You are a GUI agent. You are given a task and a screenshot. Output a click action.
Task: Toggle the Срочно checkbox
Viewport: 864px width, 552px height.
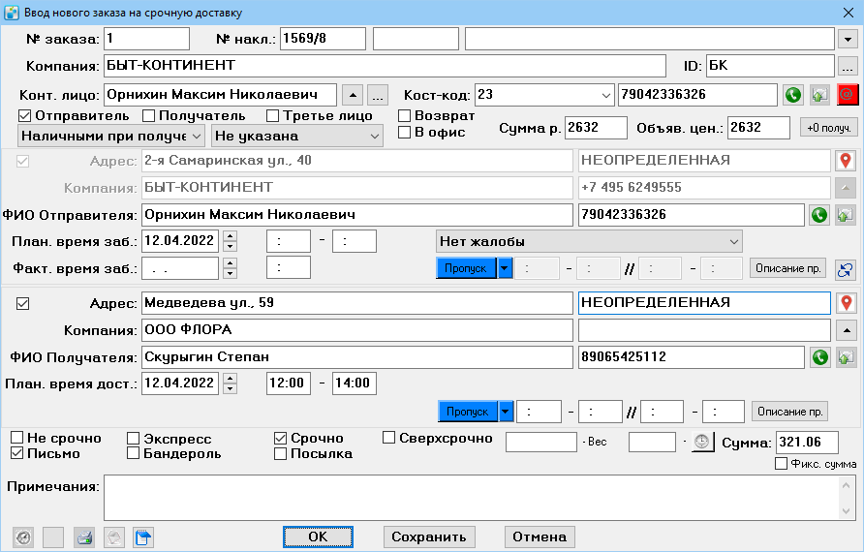click(x=281, y=438)
